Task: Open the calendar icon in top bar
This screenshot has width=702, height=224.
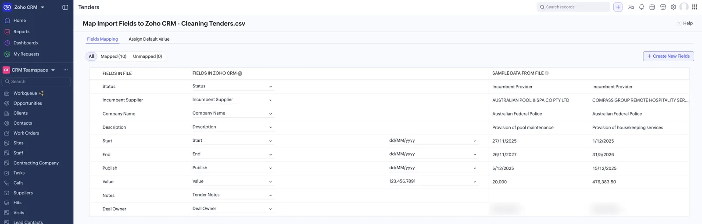Action: [652, 7]
